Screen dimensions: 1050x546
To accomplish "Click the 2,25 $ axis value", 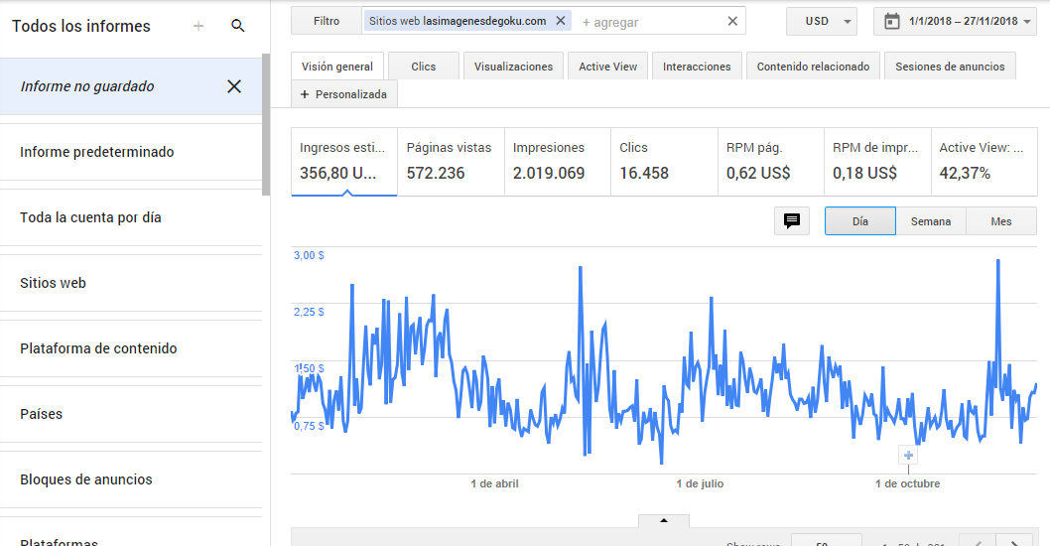I will (x=309, y=312).
